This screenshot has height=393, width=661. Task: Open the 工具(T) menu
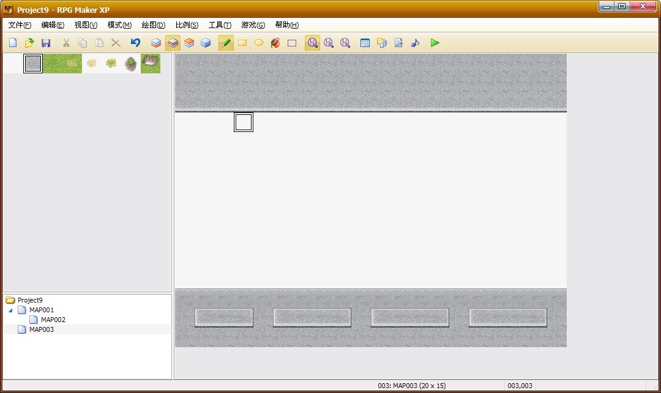click(220, 25)
